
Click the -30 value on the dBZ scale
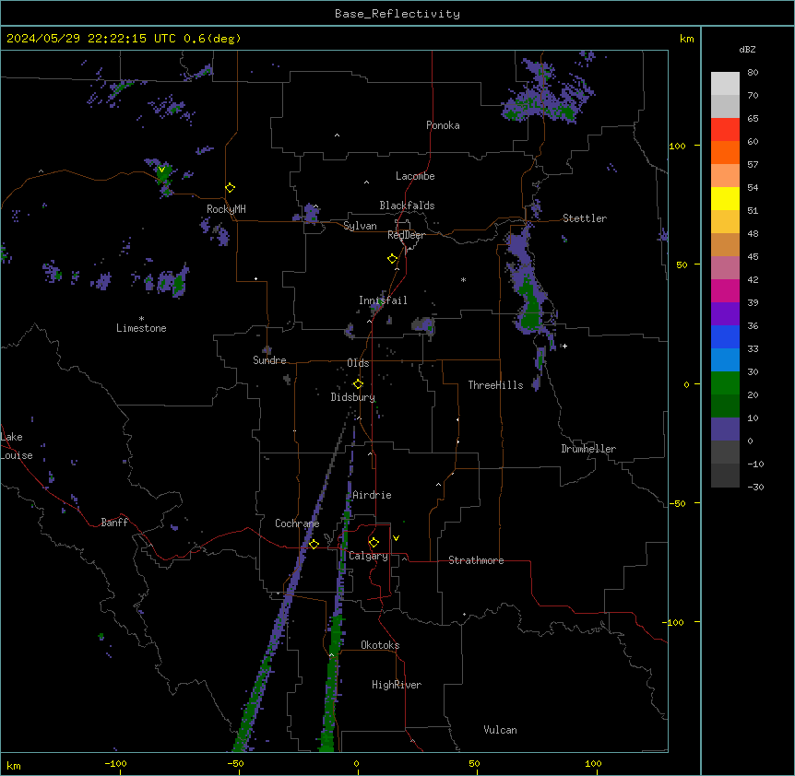[x=755, y=487]
